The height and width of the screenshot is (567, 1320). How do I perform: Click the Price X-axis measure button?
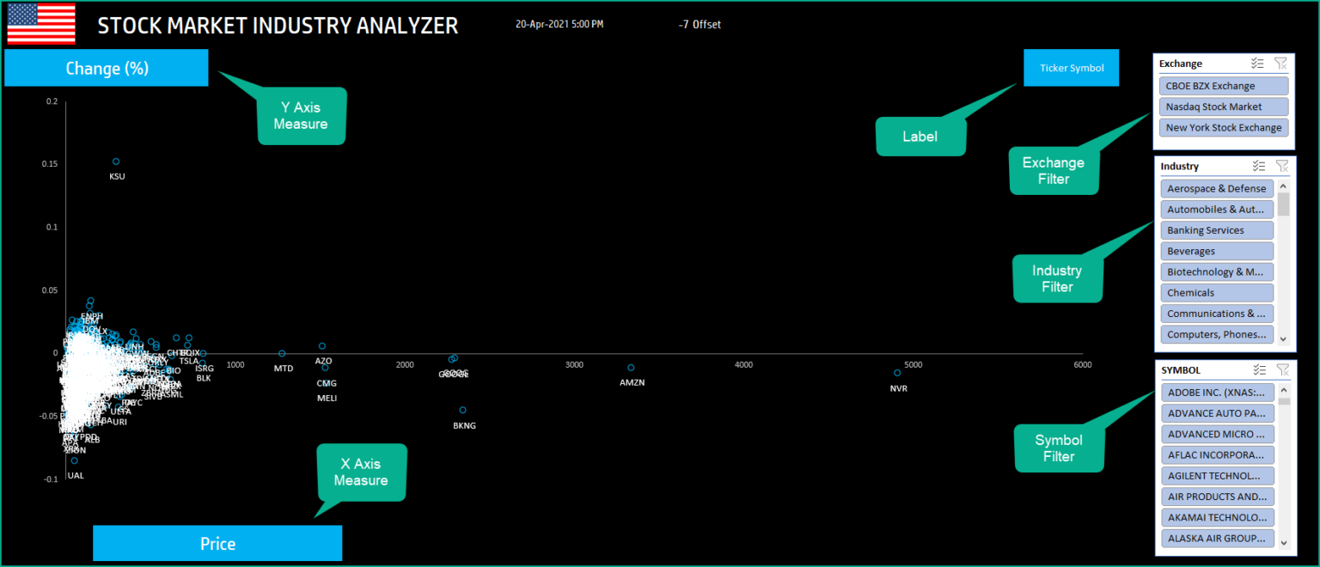(x=217, y=543)
